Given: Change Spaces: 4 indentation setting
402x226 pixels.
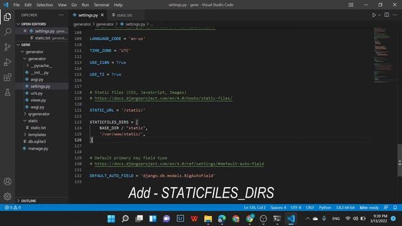Looking at the screenshot, I should (278, 207).
